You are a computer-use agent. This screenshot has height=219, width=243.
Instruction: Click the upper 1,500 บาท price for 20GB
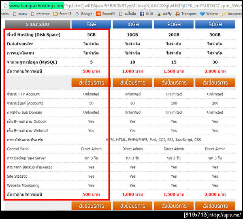coord(174,71)
